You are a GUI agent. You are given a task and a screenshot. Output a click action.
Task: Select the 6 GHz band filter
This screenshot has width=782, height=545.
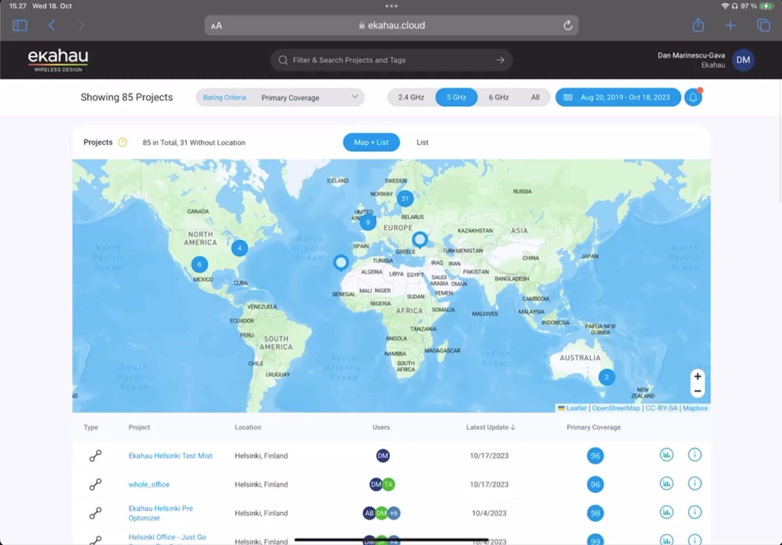pos(499,97)
